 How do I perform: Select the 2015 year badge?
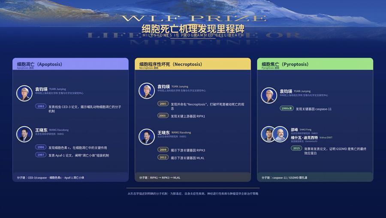tap(296, 148)
